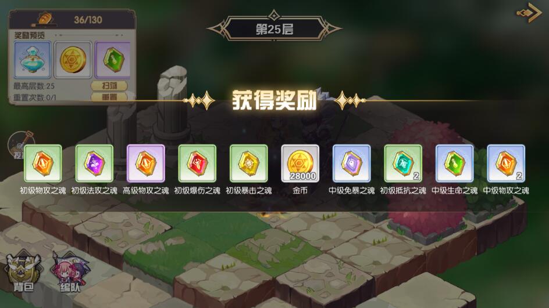Open the 背包 backpack
The image size is (549, 308).
pos(23,273)
